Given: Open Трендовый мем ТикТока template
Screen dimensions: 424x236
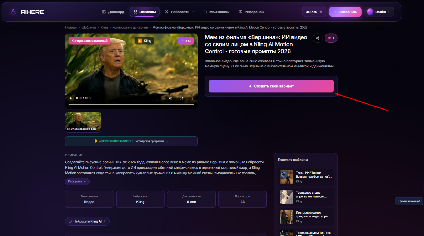Looking at the screenshot, I should point(306,232).
